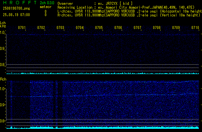Click the 0.9 kHz tick on Lch axis
This screenshot has width=202, height=132.
(2, 49)
